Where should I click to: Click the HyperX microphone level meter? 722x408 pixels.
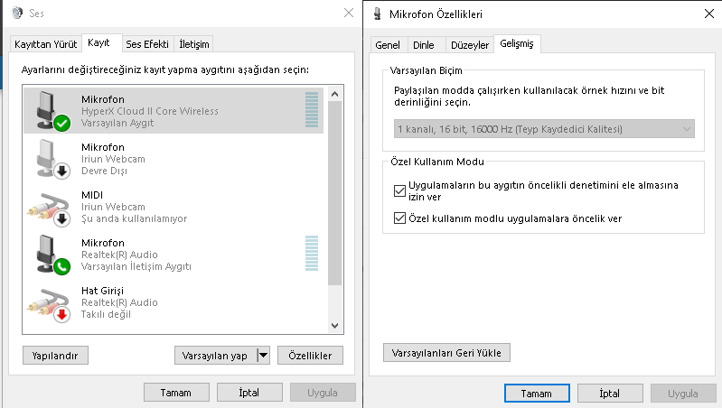312,109
